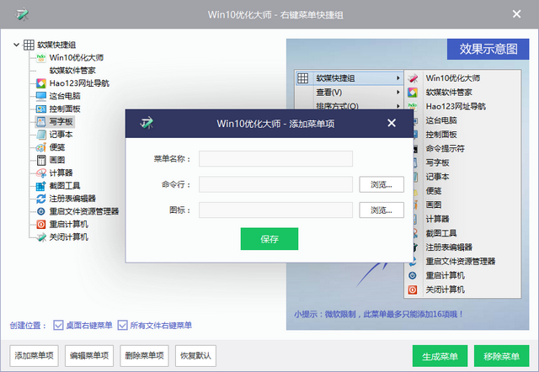The image size is (539, 372).
Task: Select the 注册表编辑器 icon in left tree
Action: [x=41, y=199]
